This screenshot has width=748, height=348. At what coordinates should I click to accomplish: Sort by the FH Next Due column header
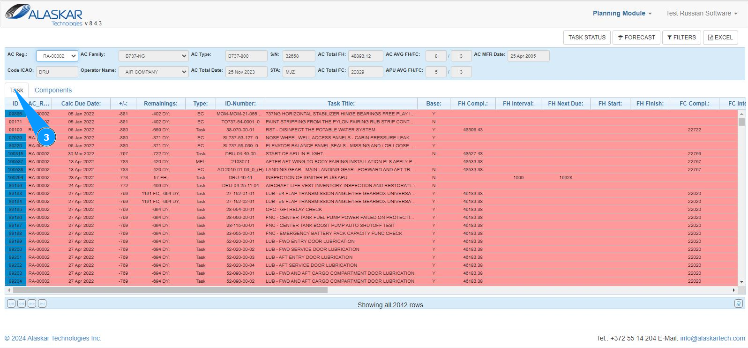pyautogui.click(x=566, y=104)
